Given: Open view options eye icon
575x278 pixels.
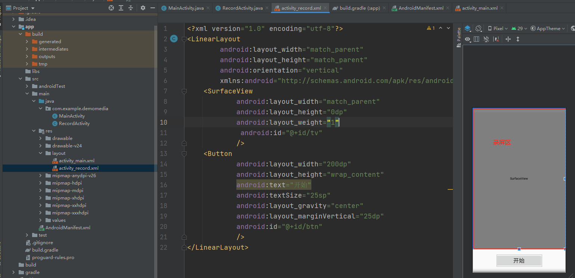Looking at the screenshot, I should [468, 39].
